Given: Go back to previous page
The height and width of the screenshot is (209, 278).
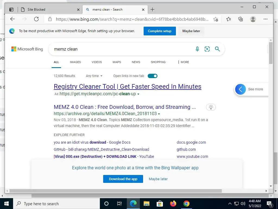Looking at the screenshot, I should click(12, 19).
